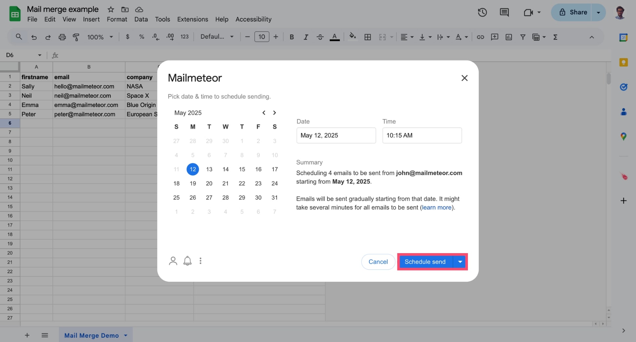
Task: Increase font size with plus button
Action: point(276,37)
